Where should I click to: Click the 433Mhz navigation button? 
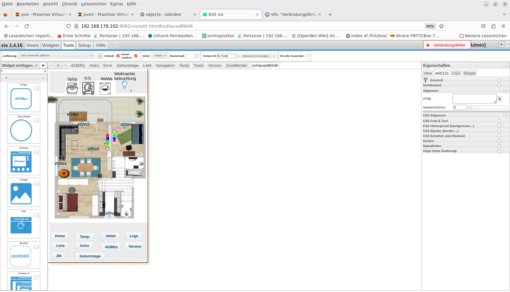click(x=111, y=247)
